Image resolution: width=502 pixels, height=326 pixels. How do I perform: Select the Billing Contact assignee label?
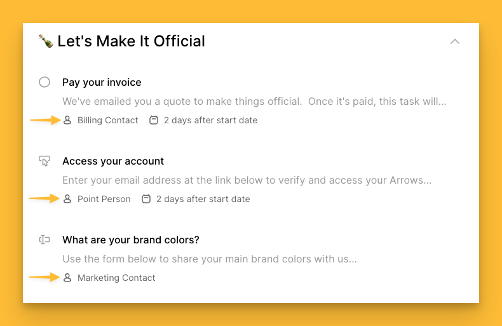[107, 120]
